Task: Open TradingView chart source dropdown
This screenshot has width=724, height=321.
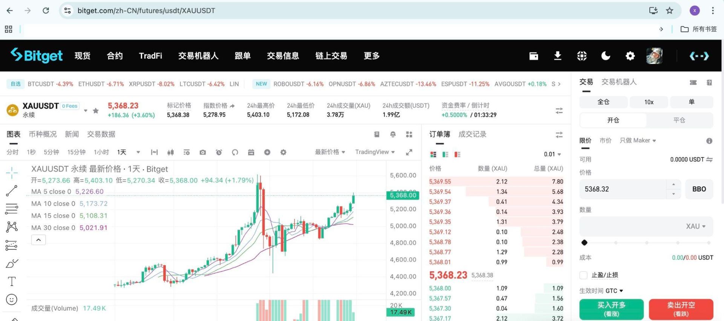Action: (x=375, y=152)
